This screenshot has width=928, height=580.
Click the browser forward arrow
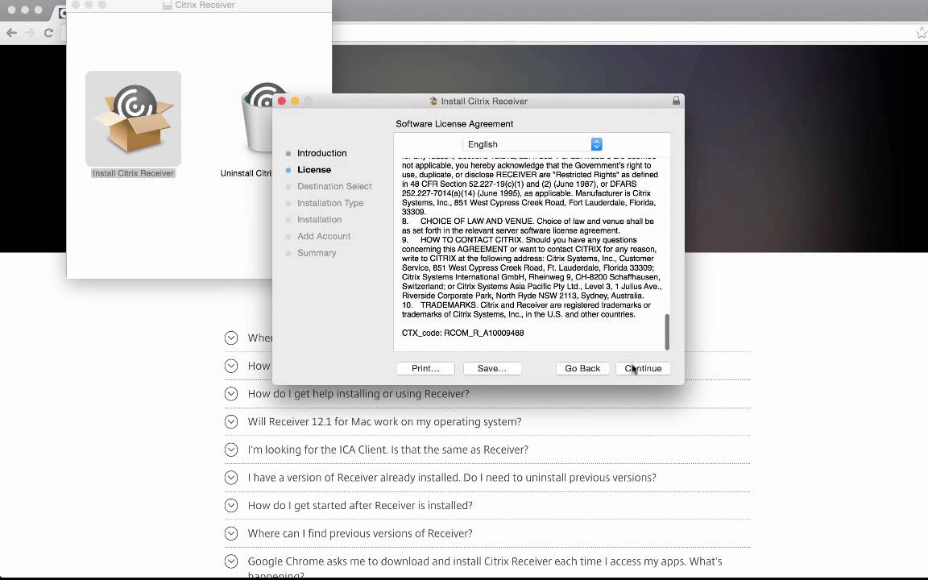[30, 32]
